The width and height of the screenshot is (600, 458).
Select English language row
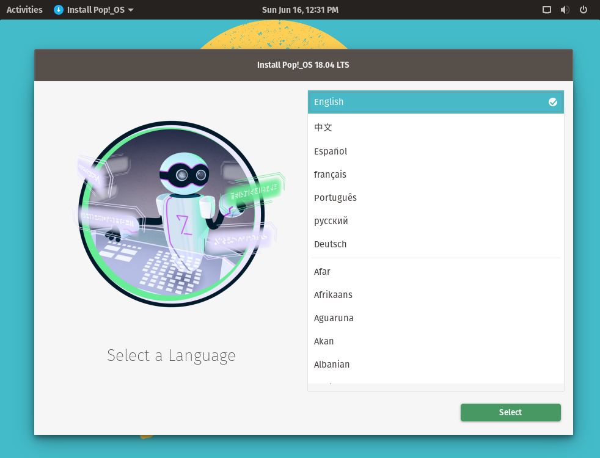pyautogui.click(x=436, y=102)
